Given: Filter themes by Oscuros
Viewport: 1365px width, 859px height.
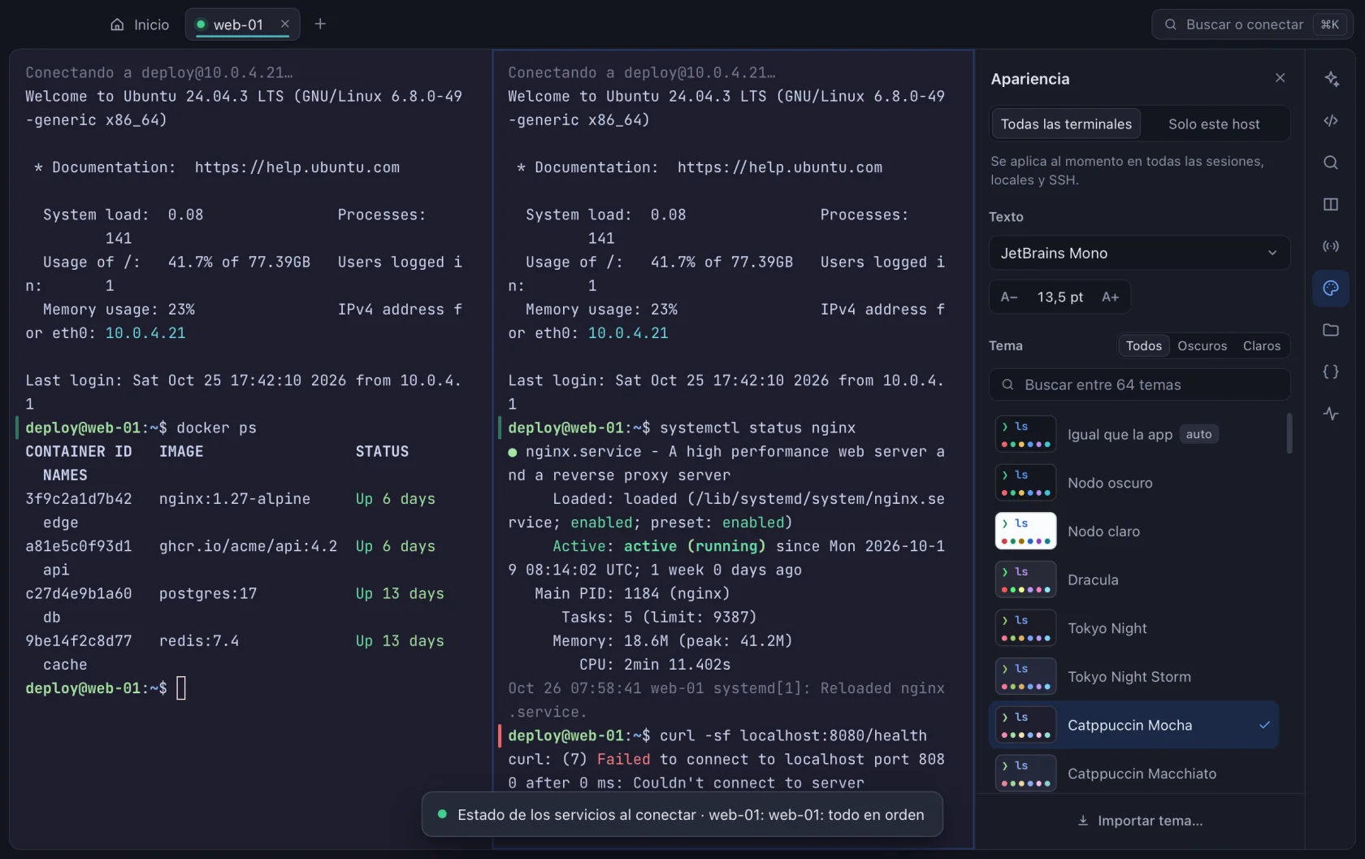Looking at the screenshot, I should point(1202,345).
